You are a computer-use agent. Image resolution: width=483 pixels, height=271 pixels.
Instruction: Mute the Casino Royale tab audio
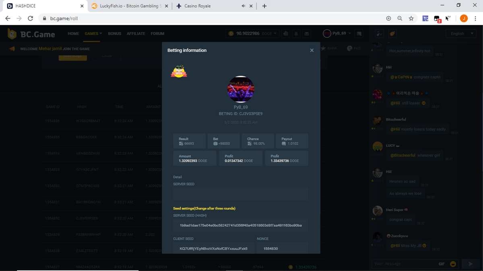pyautogui.click(x=244, y=6)
